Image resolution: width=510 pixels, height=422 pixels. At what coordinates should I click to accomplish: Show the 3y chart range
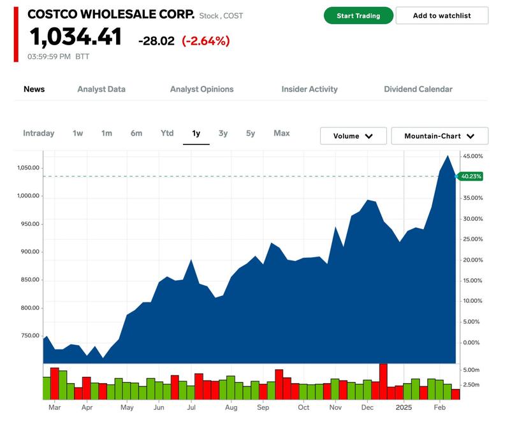click(x=223, y=133)
